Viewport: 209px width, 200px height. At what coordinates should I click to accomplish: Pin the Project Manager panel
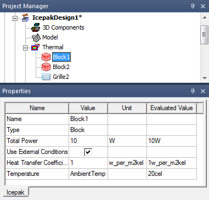193,6
